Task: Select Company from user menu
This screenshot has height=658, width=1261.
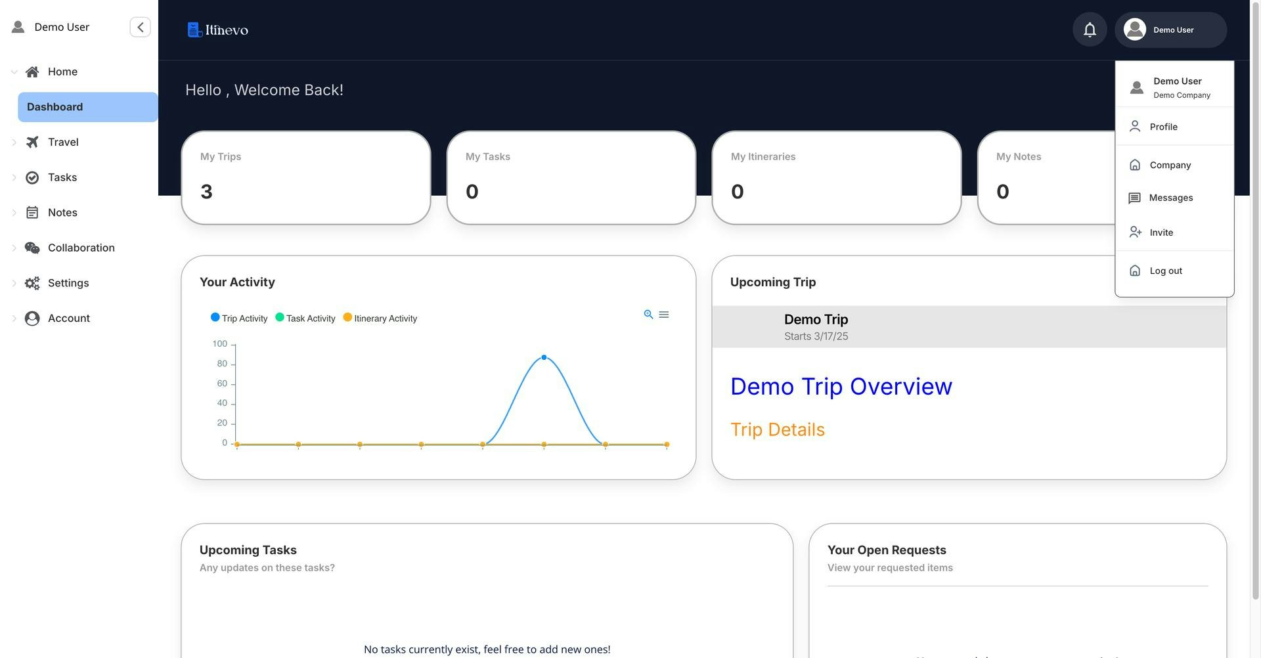Action: click(1174, 165)
